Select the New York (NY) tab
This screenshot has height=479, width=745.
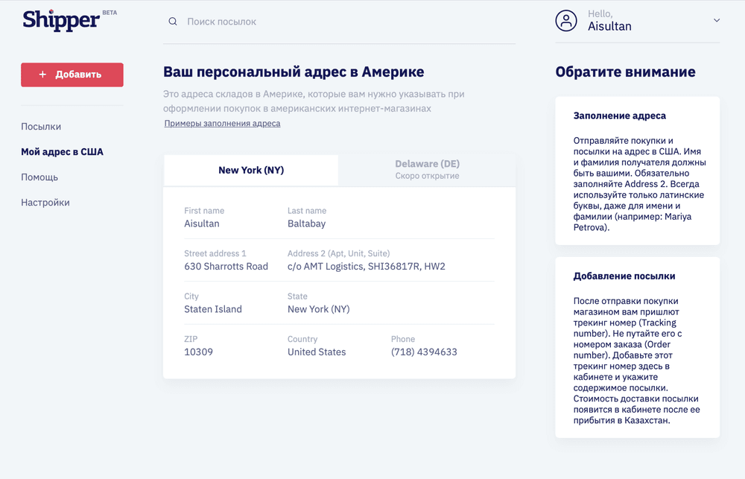(x=251, y=170)
